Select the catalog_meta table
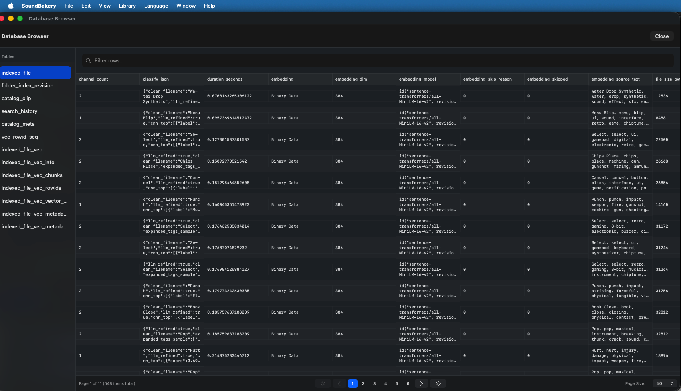 (36, 124)
